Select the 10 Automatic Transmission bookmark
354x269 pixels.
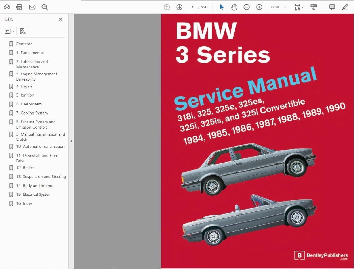coord(40,146)
